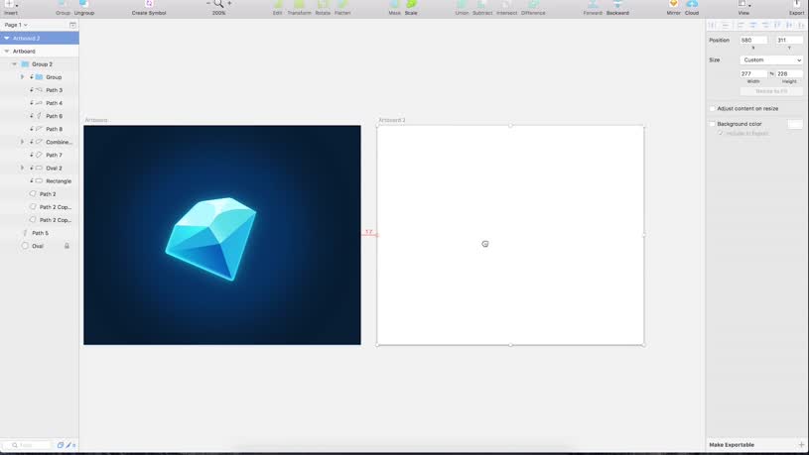809x455 pixels.
Task: Enable Adjust content on resize checkbox
Action: pyautogui.click(x=713, y=109)
